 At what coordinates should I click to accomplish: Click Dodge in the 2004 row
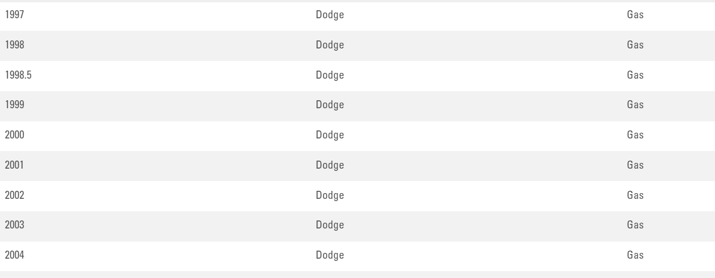[330, 256]
